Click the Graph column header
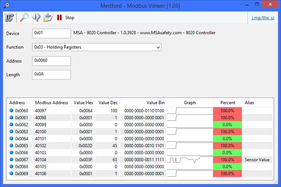The height and width of the screenshot is (187, 281). coord(189,103)
